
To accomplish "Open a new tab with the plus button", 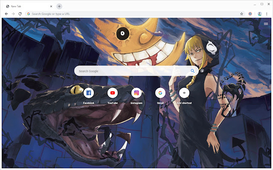I will point(59,6).
